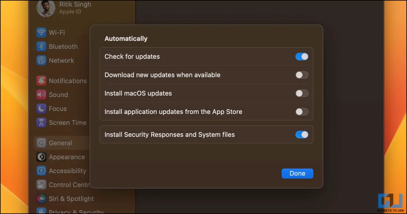Enable Install application updates from App Store
Viewport: 407px width, 214px height.
click(x=302, y=112)
